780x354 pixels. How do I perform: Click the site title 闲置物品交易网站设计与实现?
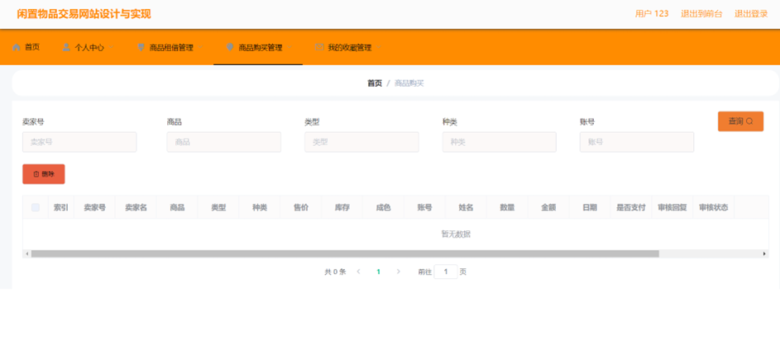point(84,14)
